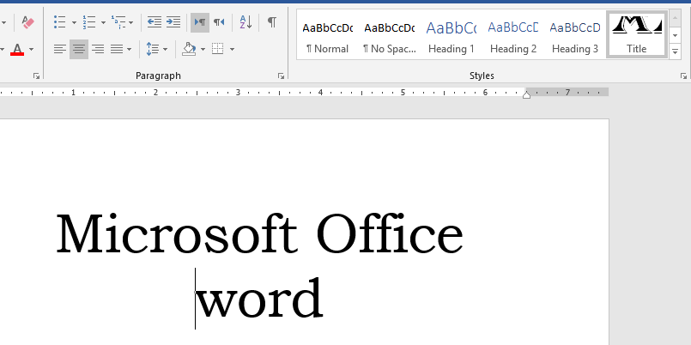
Task: Click the Shading paint bucket icon
Action: click(189, 49)
